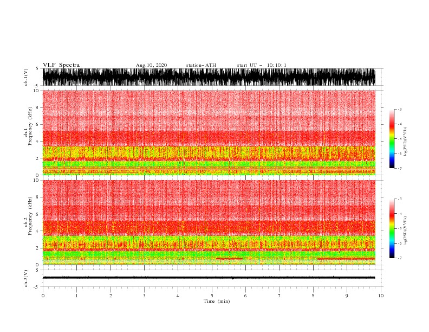Click the ch.1 colorbar "log(PSD)(V²/Hz)" label
Screen dimensions: 429x332
click(405, 142)
